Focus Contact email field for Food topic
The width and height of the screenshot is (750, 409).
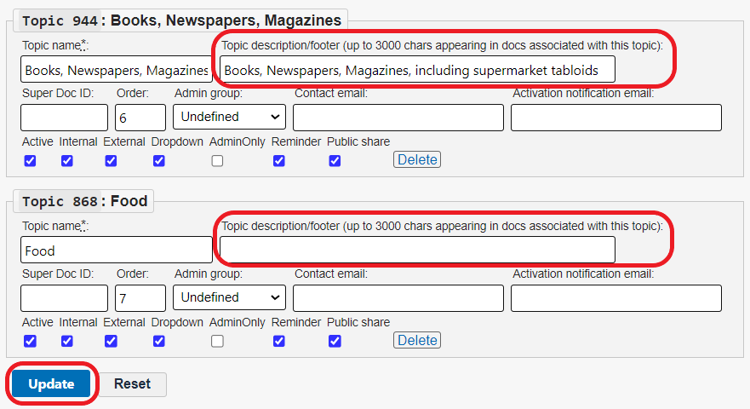tap(398, 298)
